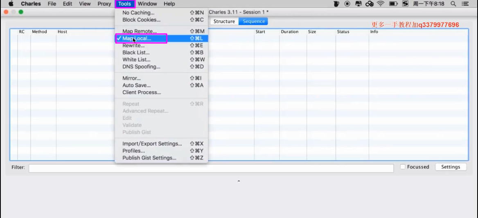Click the battery status icon

tap(393, 4)
